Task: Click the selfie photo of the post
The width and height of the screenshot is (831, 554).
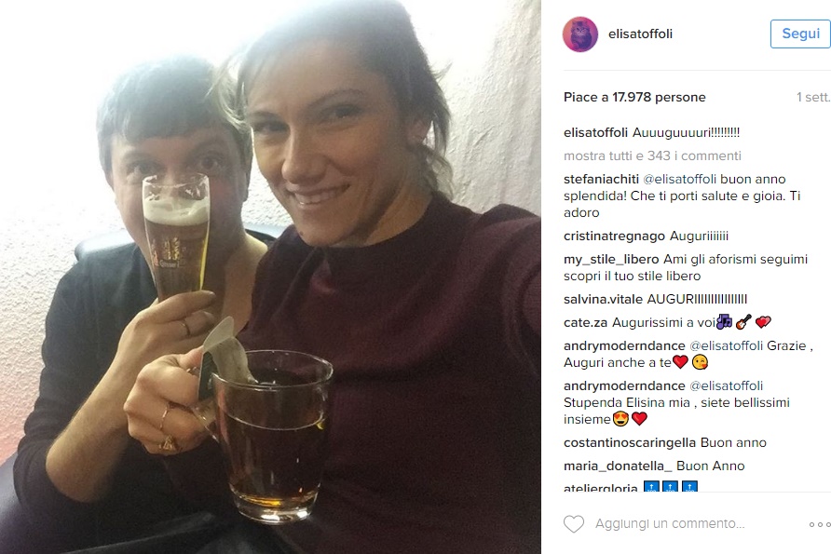Action: 270,277
